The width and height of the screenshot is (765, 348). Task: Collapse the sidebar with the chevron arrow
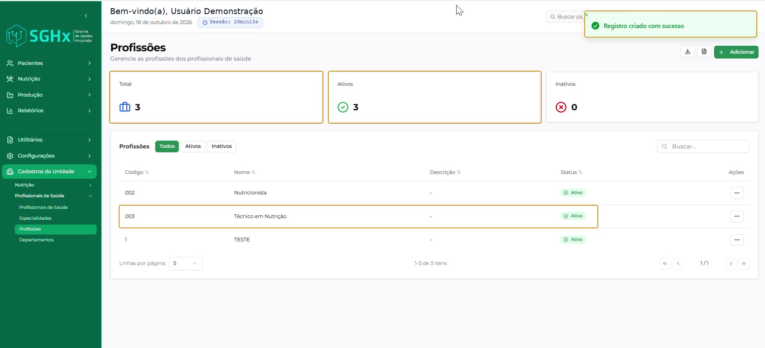[x=86, y=16]
